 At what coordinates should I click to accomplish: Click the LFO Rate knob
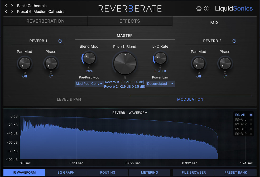tap(160, 58)
